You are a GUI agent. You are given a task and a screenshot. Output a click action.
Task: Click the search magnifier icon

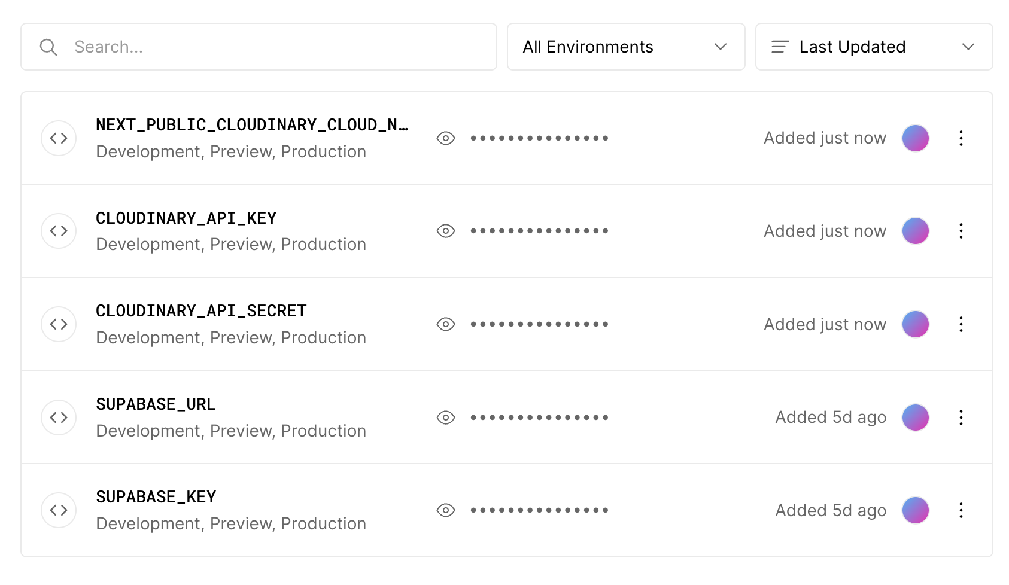(48, 47)
